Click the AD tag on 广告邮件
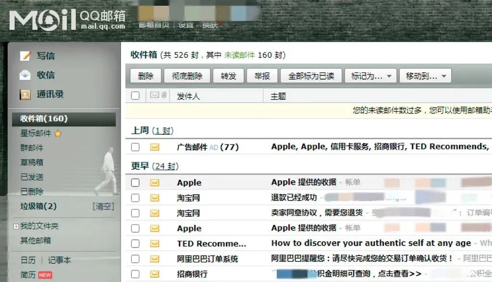 click(x=214, y=147)
